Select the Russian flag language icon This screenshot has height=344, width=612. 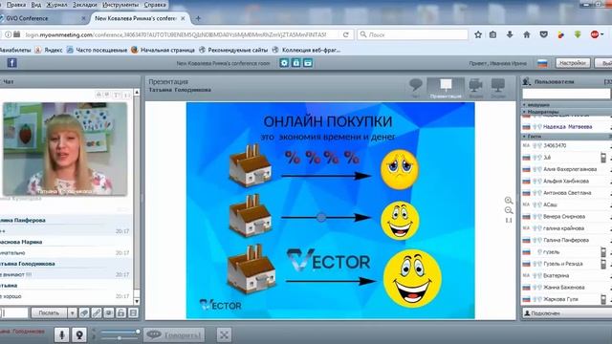pos(542,63)
